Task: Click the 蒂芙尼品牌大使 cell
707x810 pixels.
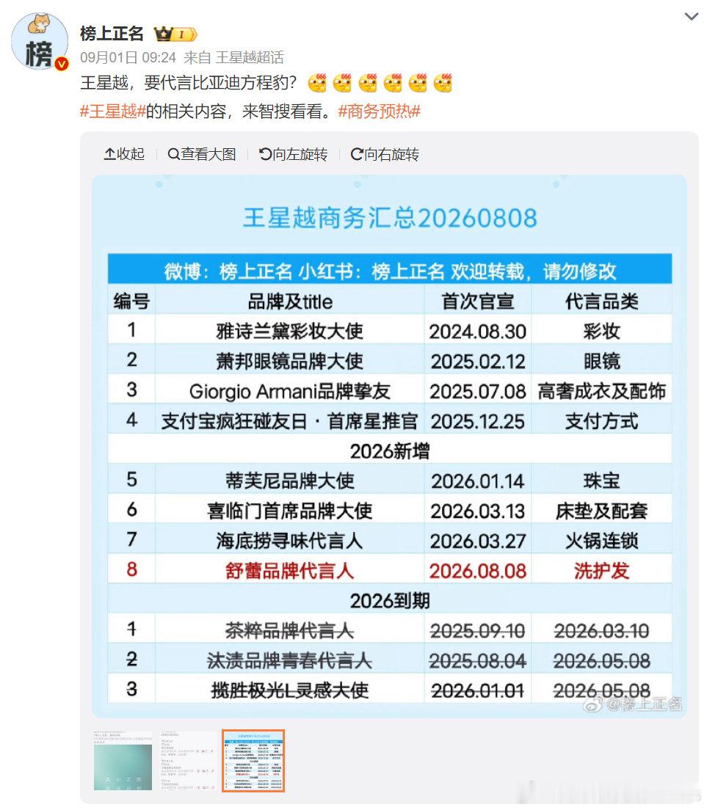Action: pos(289,481)
